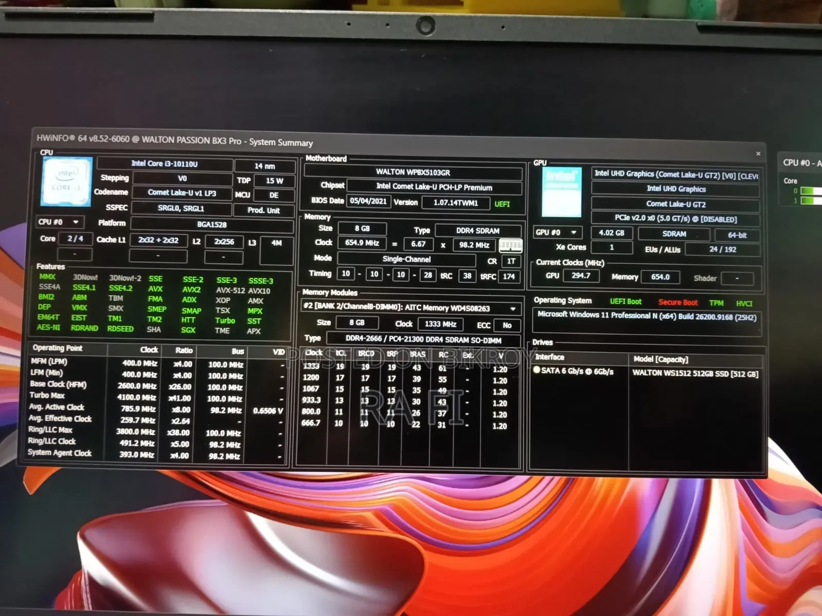Click the HTT feature flag

pyautogui.click(x=188, y=320)
